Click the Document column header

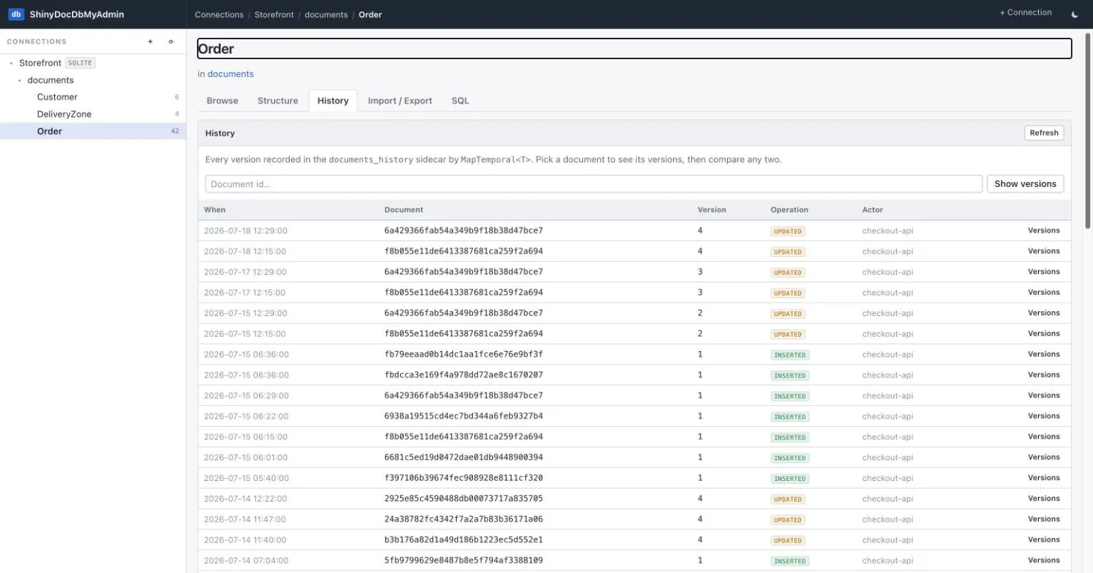point(404,210)
